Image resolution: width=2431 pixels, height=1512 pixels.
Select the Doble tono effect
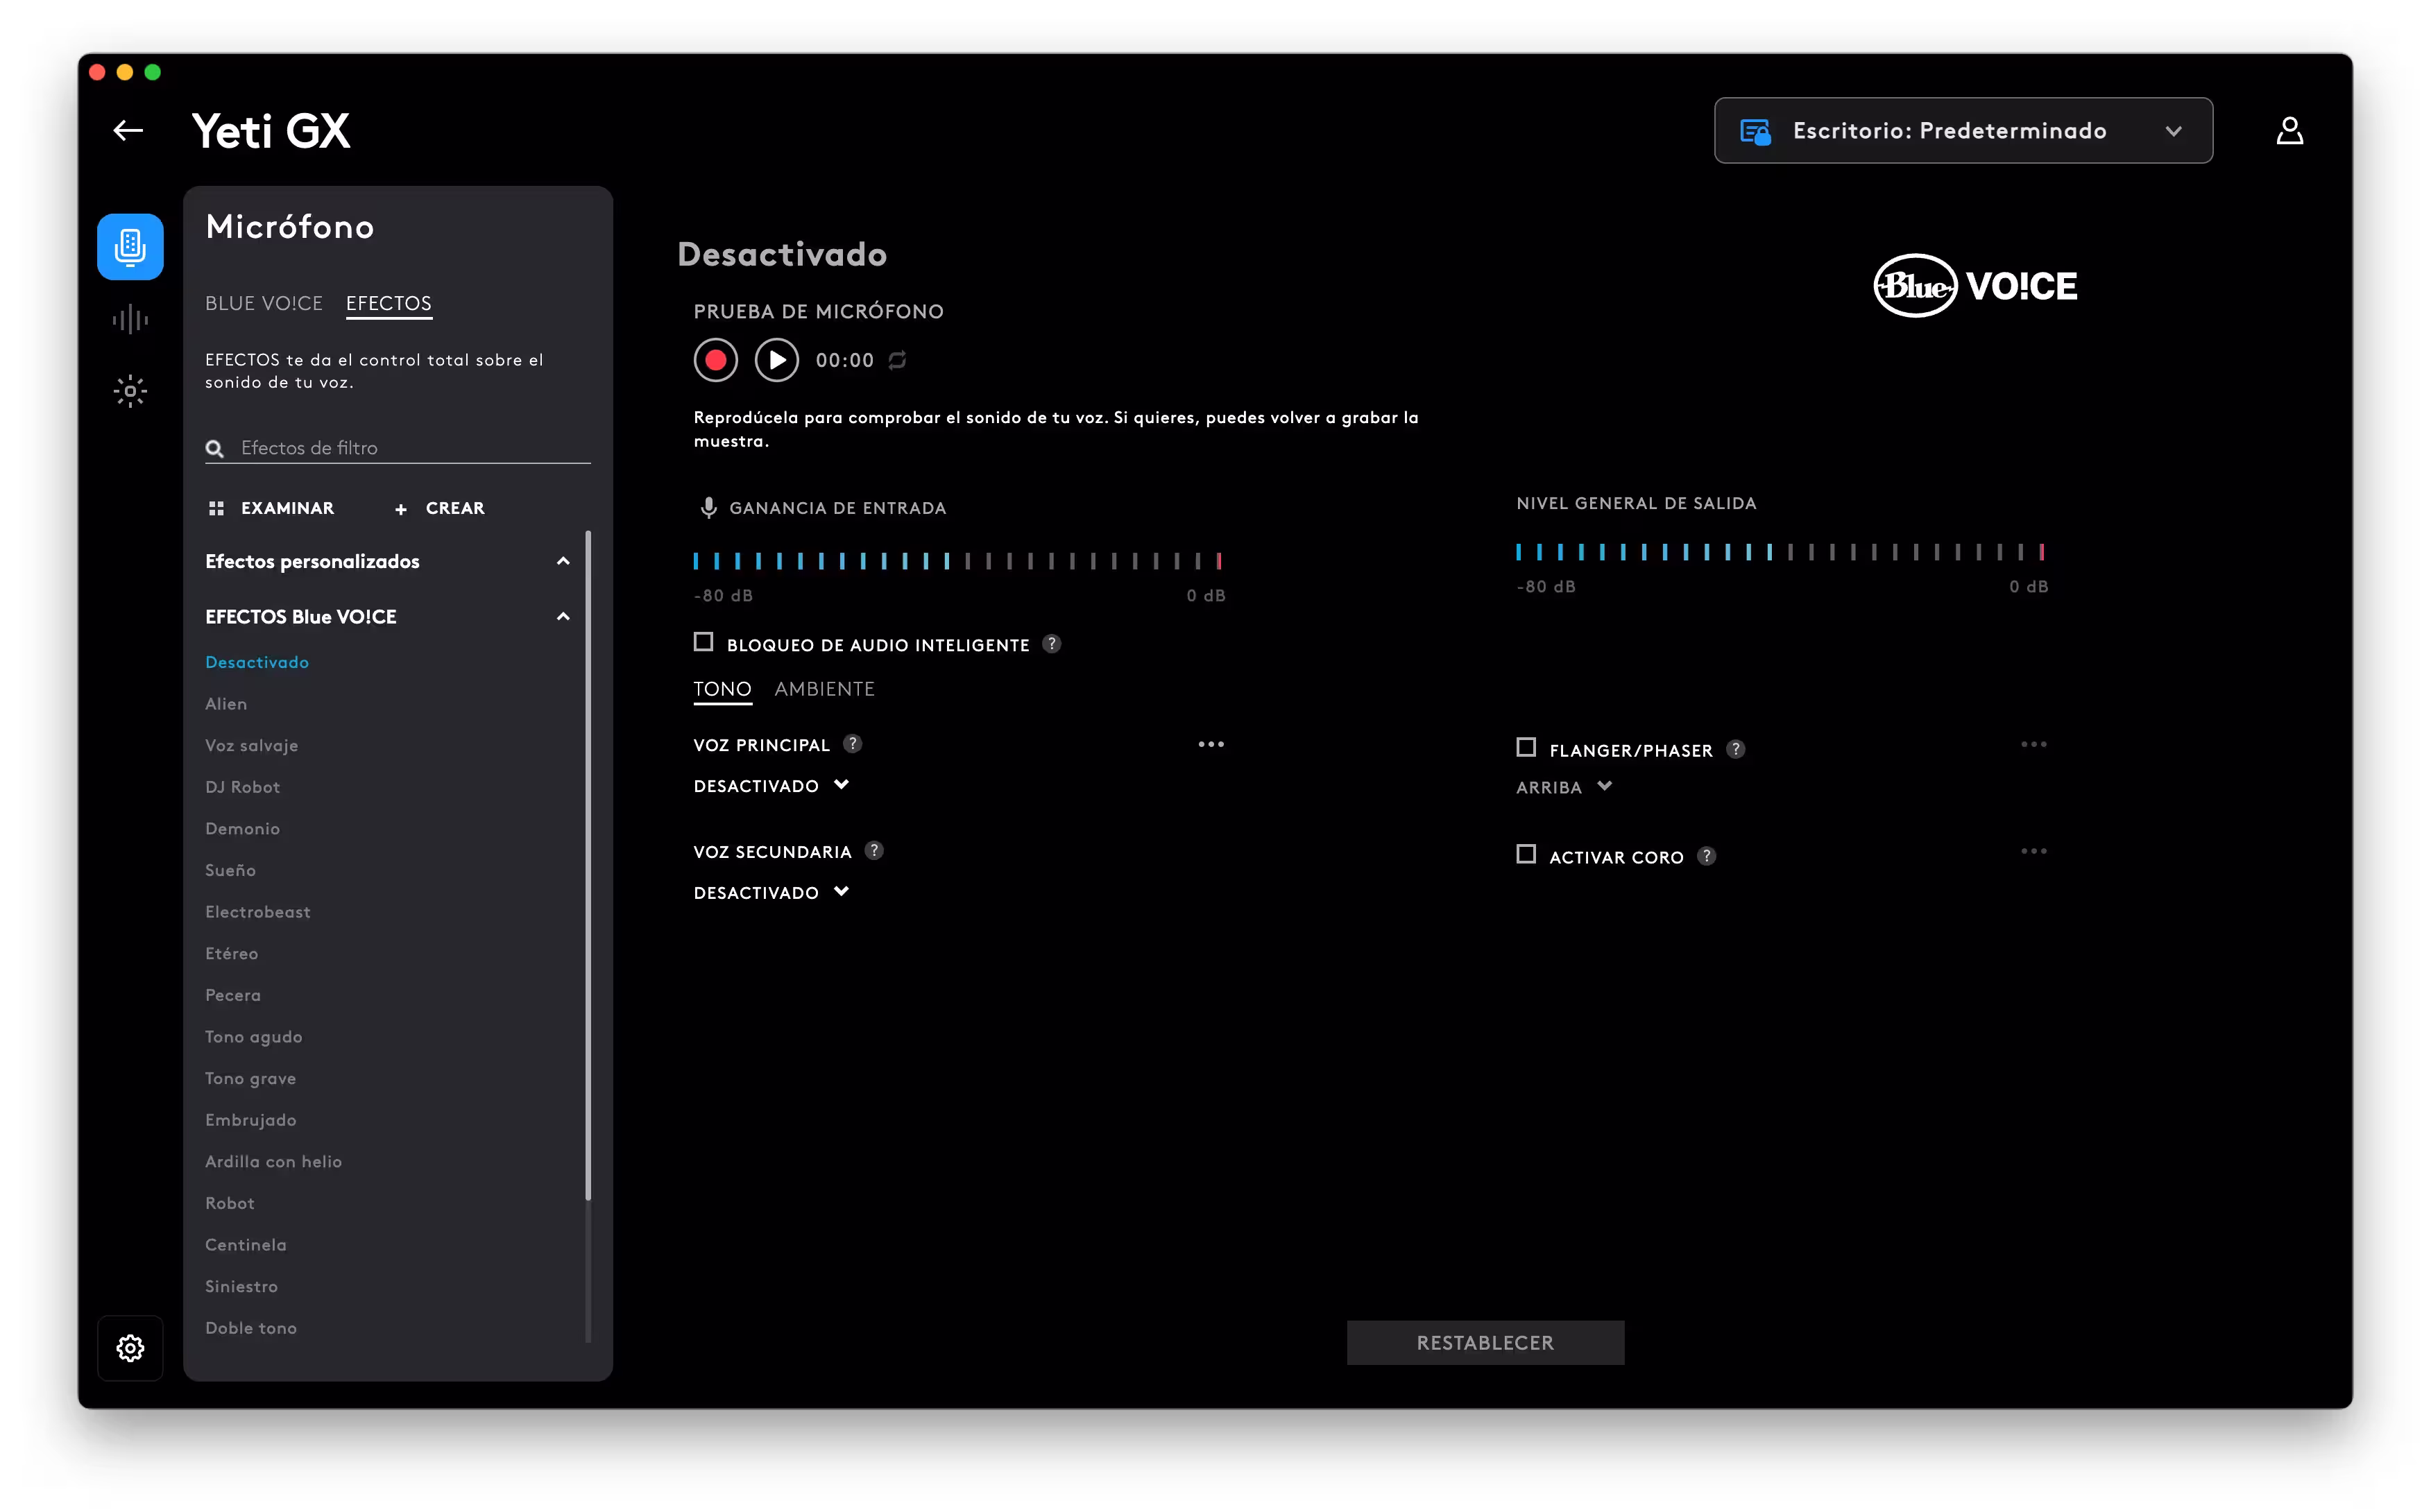tap(251, 1328)
